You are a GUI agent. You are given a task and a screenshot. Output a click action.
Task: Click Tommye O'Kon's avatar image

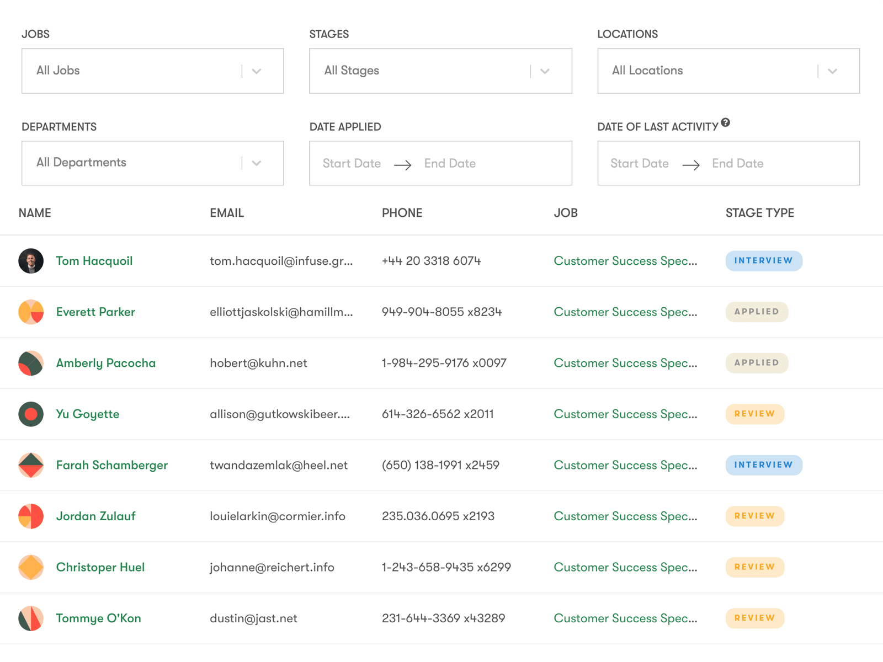pos(31,618)
